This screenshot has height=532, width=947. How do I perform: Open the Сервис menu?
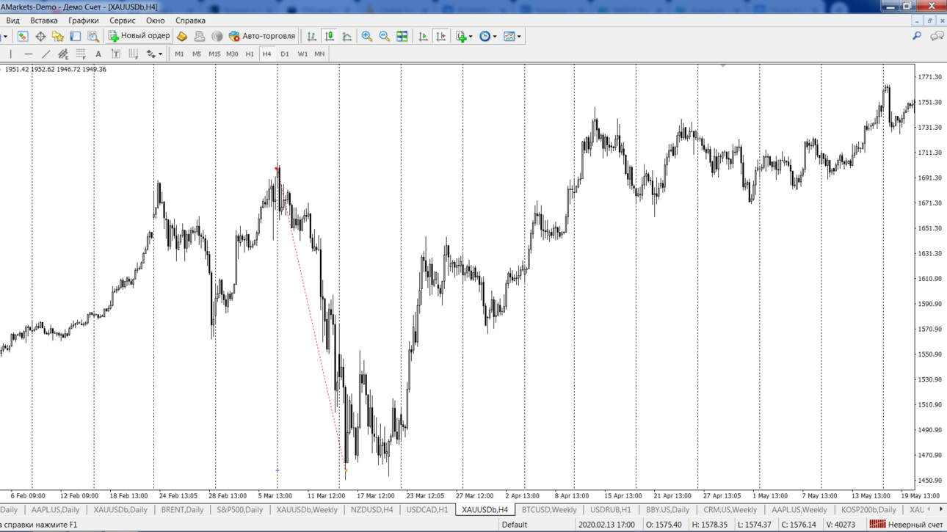pos(123,21)
